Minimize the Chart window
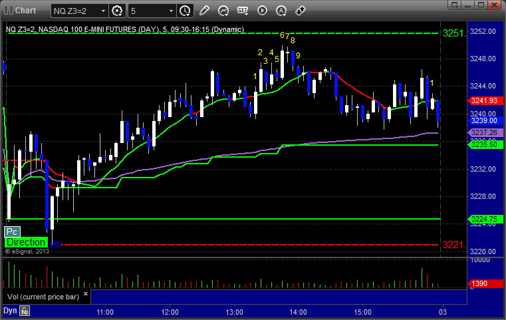506x320 pixels. click(x=468, y=5)
